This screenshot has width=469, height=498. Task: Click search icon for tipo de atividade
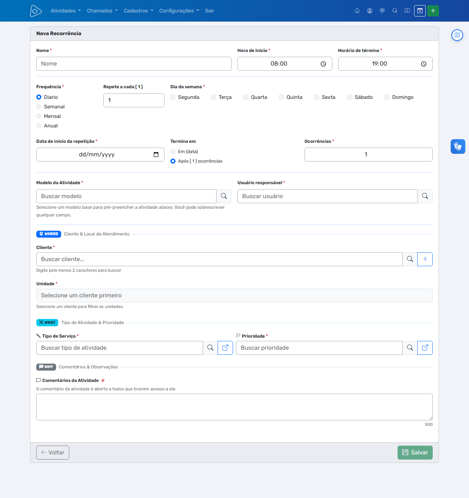[x=210, y=348]
